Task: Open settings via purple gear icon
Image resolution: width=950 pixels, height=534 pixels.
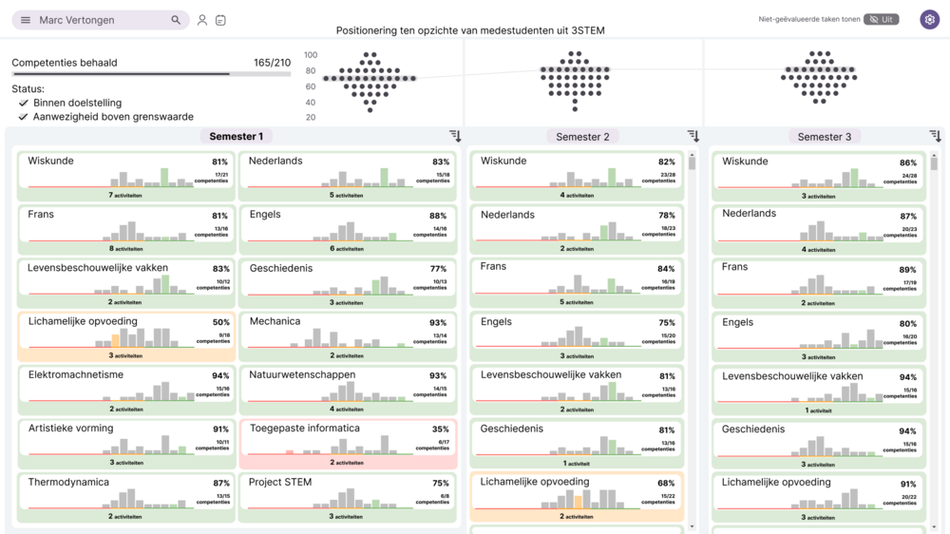Action: [930, 19]
